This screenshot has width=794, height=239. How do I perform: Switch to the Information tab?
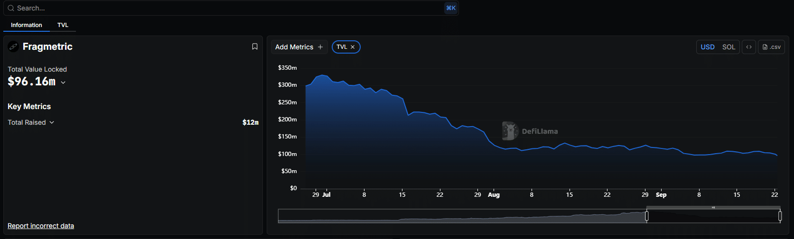click(27, 25)
